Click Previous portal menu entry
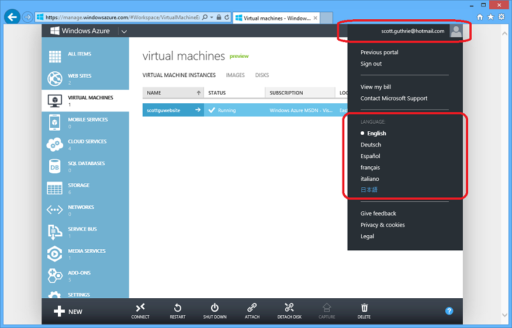The image size is (512, 328). [x=379, y=53]
